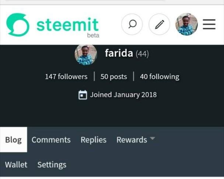Open the Wallet tab
224x179 pixels.
coord(16,165)
